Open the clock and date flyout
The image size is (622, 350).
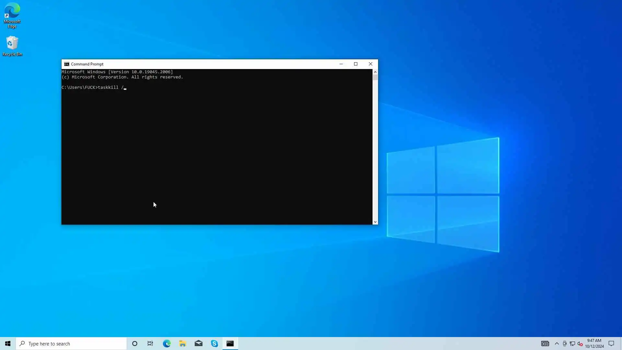(594, 344)
